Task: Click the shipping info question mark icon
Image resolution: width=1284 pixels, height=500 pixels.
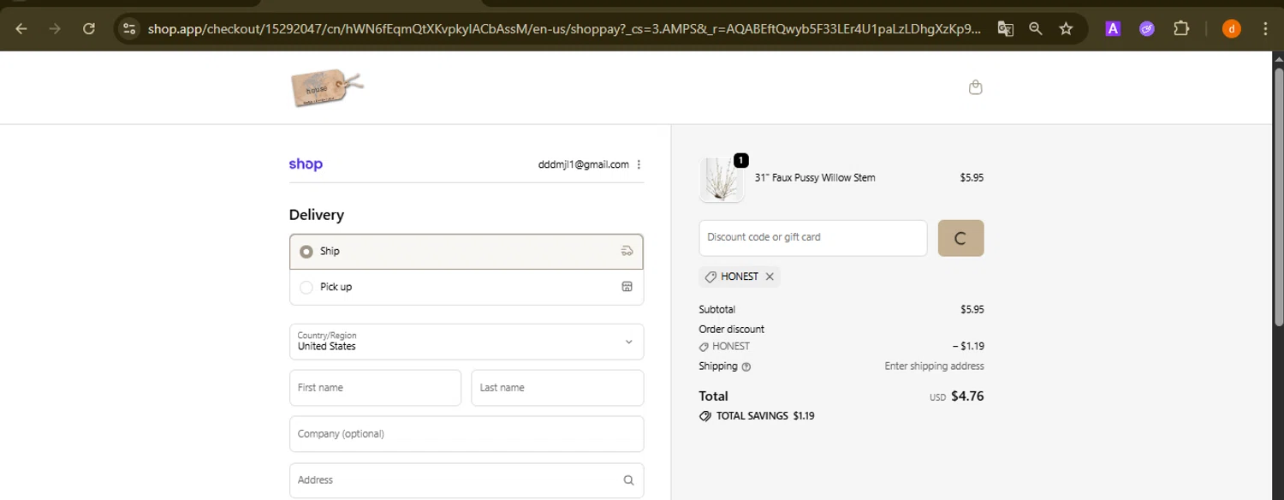Action: (746, 367)
